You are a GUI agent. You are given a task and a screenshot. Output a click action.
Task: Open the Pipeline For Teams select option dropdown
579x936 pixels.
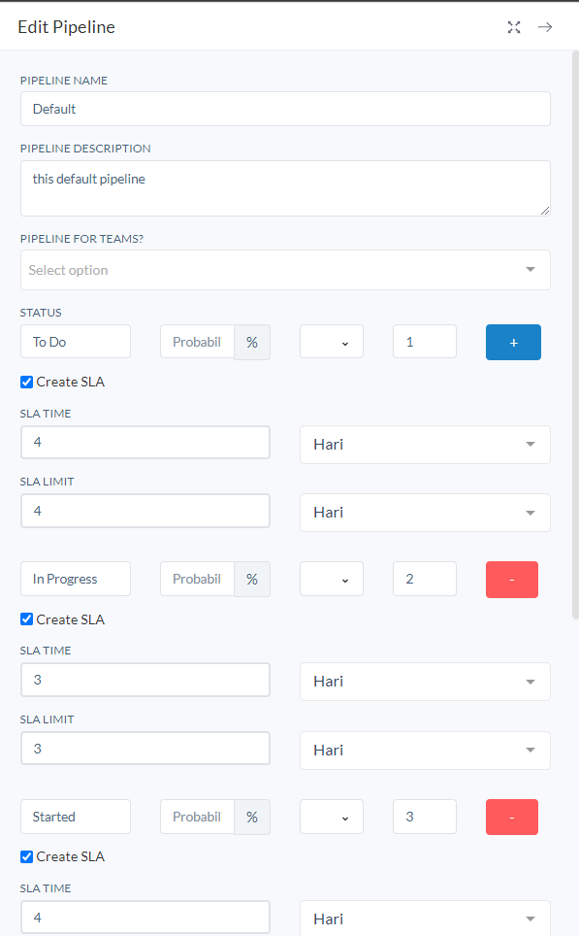(285, 270)
